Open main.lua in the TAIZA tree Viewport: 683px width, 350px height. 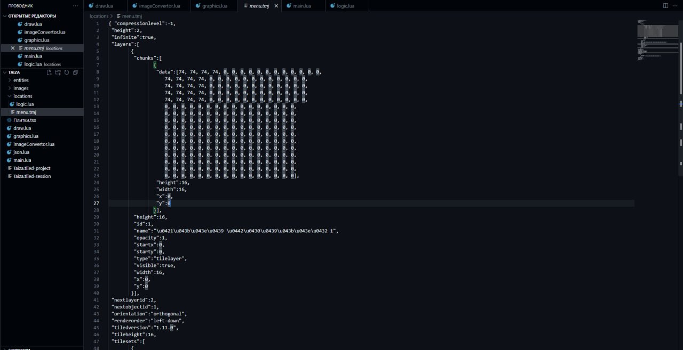point(42,160)
